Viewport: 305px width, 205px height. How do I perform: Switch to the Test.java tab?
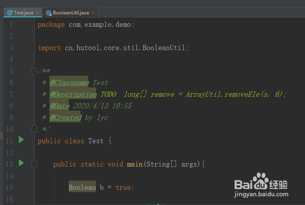(x=23, y=13)
